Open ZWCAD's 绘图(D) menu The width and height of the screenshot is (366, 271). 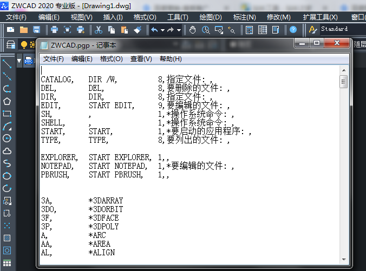(211, 17)
